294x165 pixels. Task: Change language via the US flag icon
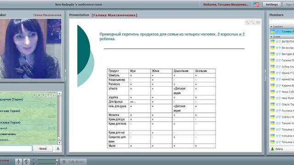point(256,5)
